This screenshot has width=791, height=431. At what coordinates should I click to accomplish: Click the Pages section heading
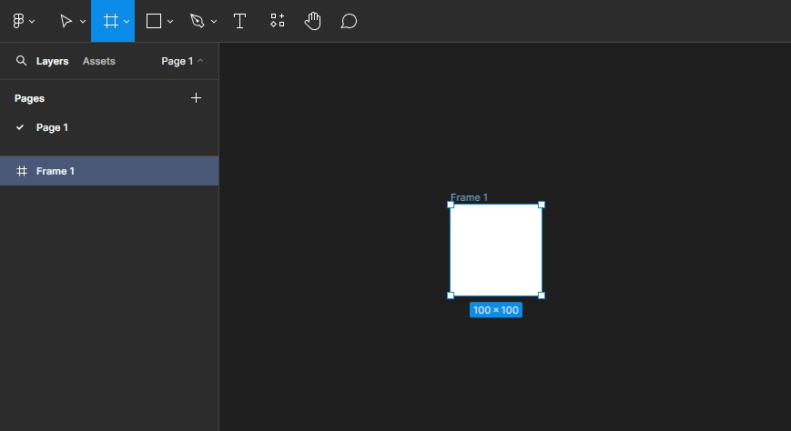(x=29, y=98)
